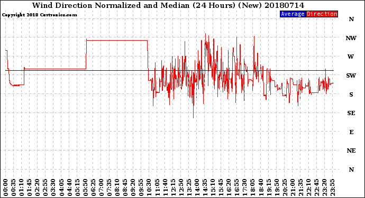Click the 09:20 time axis label
The height and width of the screenshot is (198, 365).
[133, 187]
